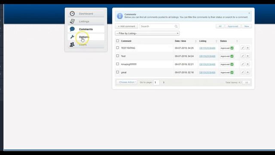The width and height of the screenshot is (275, 155).
Task: Edit the Test comment row
Action: pyautogui.click(x=242, y=56)
